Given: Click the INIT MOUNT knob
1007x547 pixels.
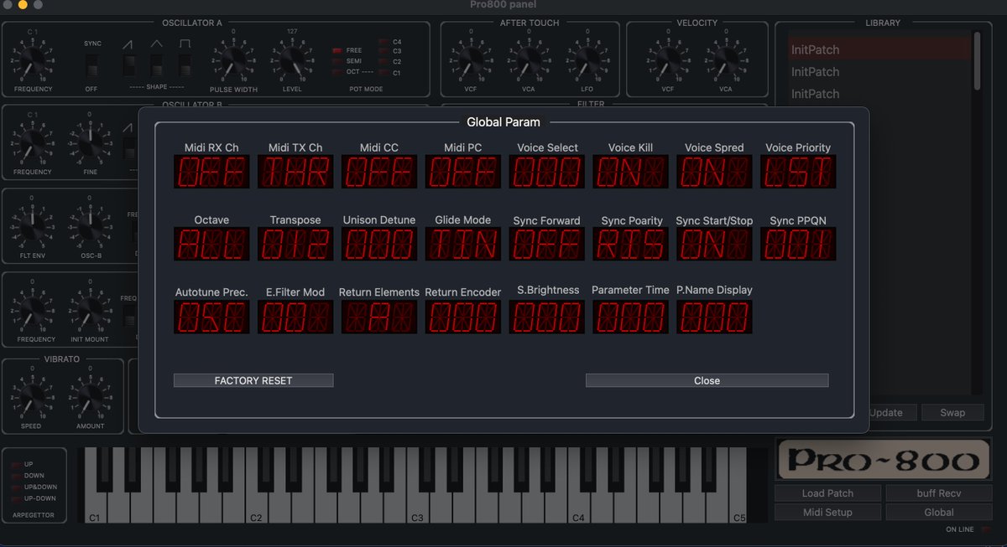Looking at the screenshot, I should [91, 311].
